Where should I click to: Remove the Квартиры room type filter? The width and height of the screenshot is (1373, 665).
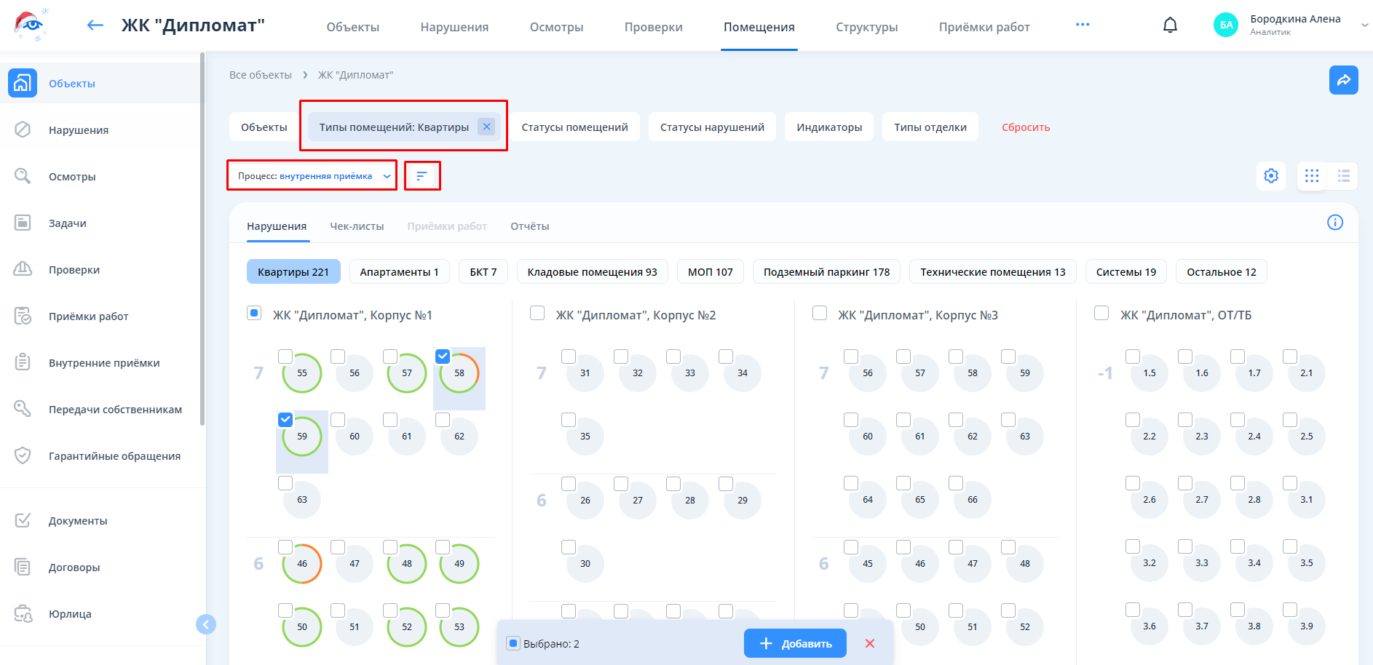(x=486, y=127)
